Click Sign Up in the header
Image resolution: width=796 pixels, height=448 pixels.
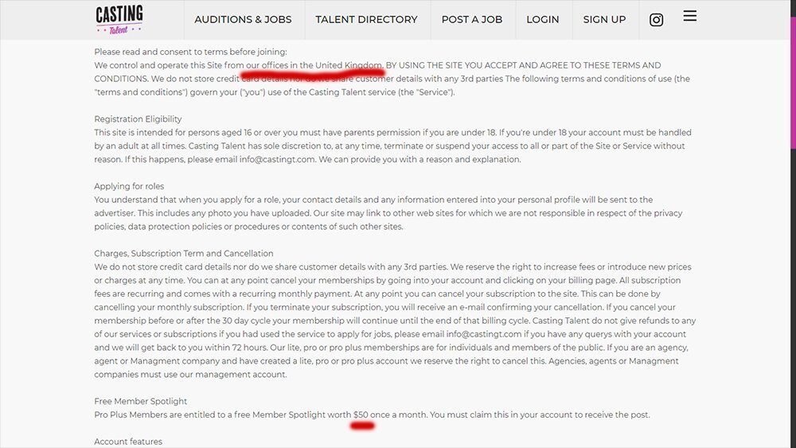(604, 19)
